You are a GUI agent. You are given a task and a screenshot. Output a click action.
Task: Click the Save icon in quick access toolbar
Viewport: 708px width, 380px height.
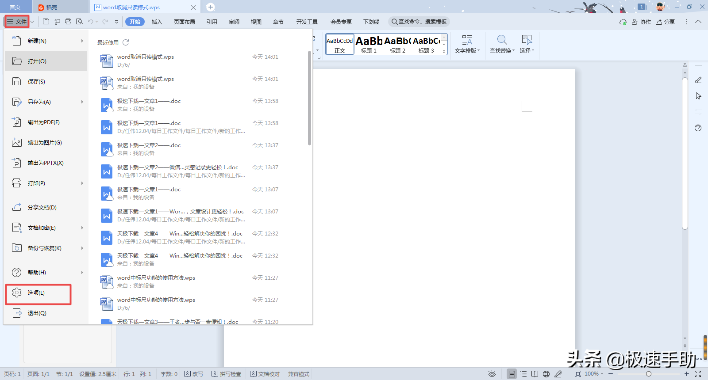(46, 22)
